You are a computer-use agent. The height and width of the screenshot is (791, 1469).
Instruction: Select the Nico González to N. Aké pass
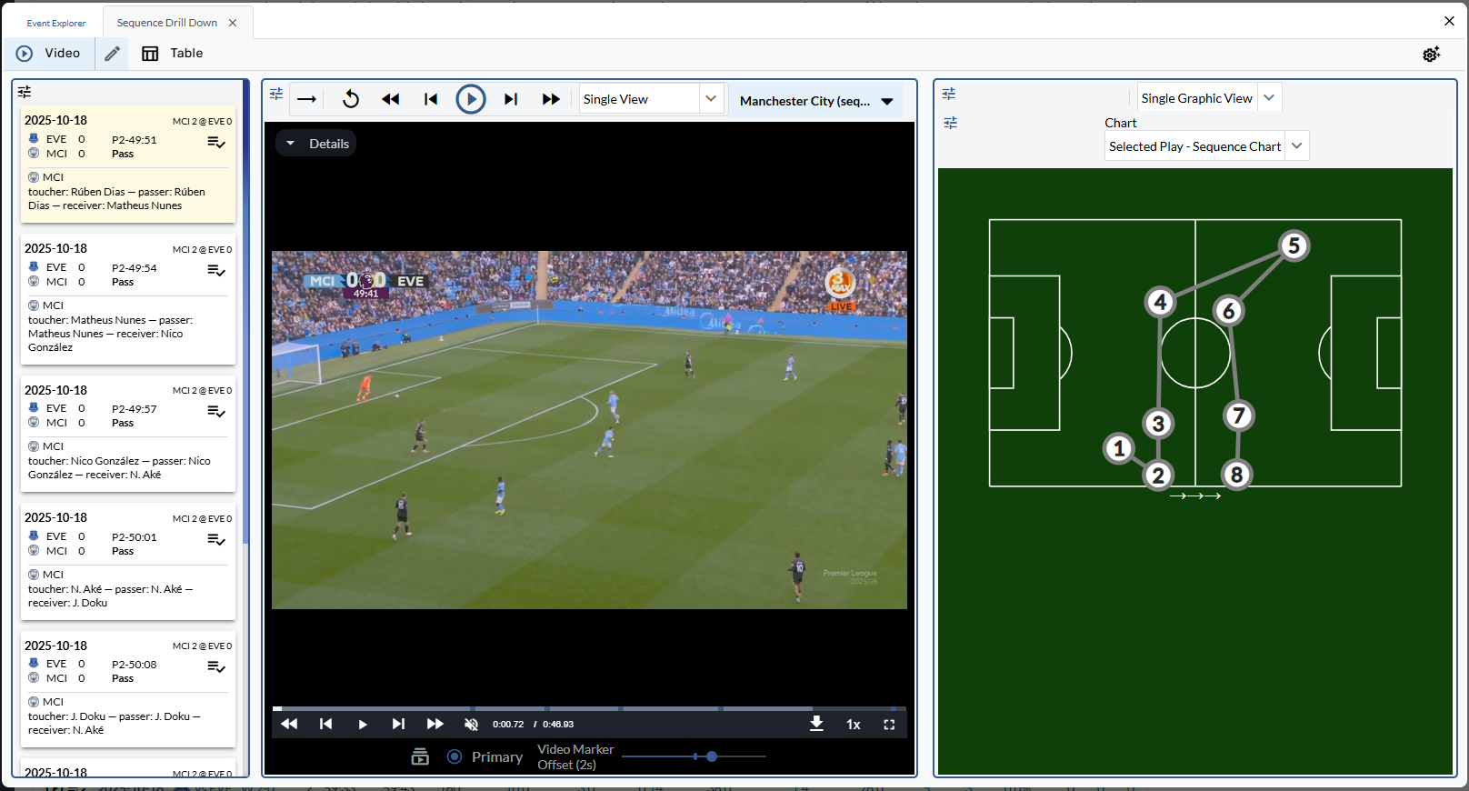(x=128, y=434)
